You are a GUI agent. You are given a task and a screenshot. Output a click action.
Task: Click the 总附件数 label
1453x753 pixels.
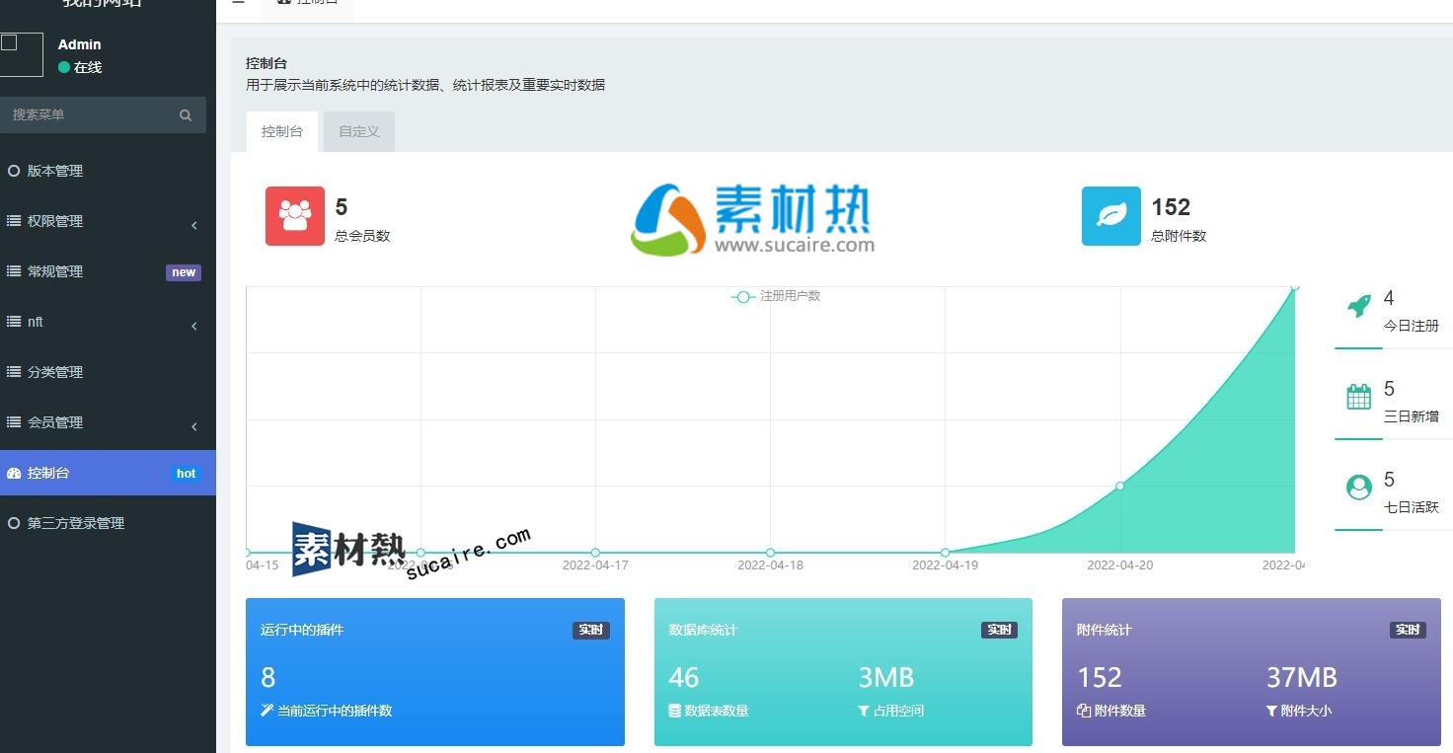1179,236
